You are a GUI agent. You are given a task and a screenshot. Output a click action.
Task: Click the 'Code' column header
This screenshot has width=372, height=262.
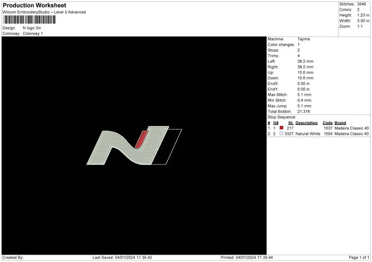[x=327, y=123]
